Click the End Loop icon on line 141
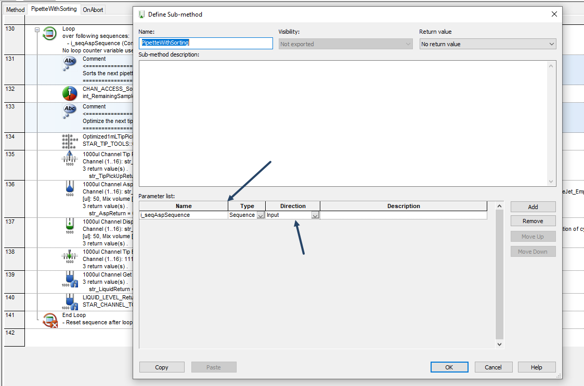This screenshot has width=584, height=386. pyautogui.click(x=50, y=320)
